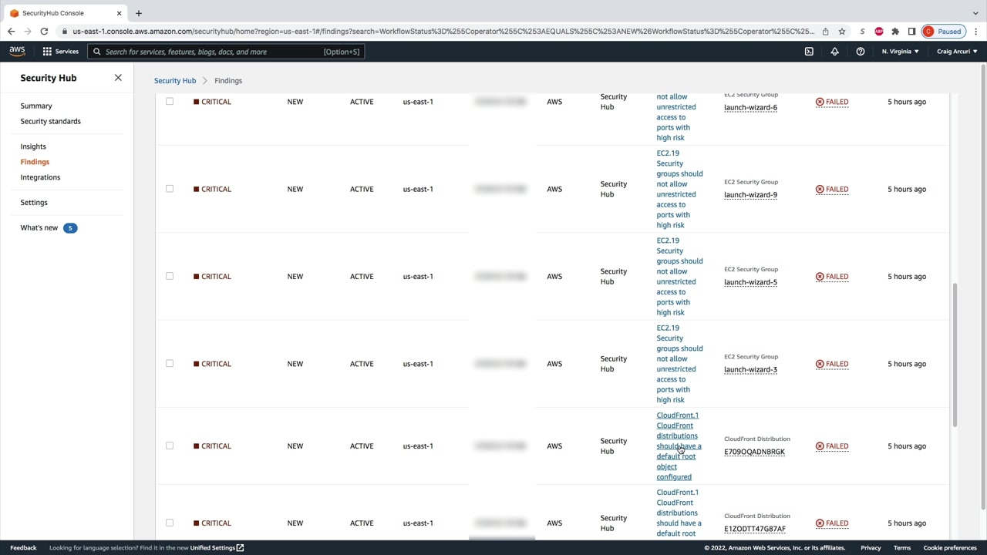This screenshot has width=987, height=555.
Task: Open the Paused profile button
Action: (942, 32)
